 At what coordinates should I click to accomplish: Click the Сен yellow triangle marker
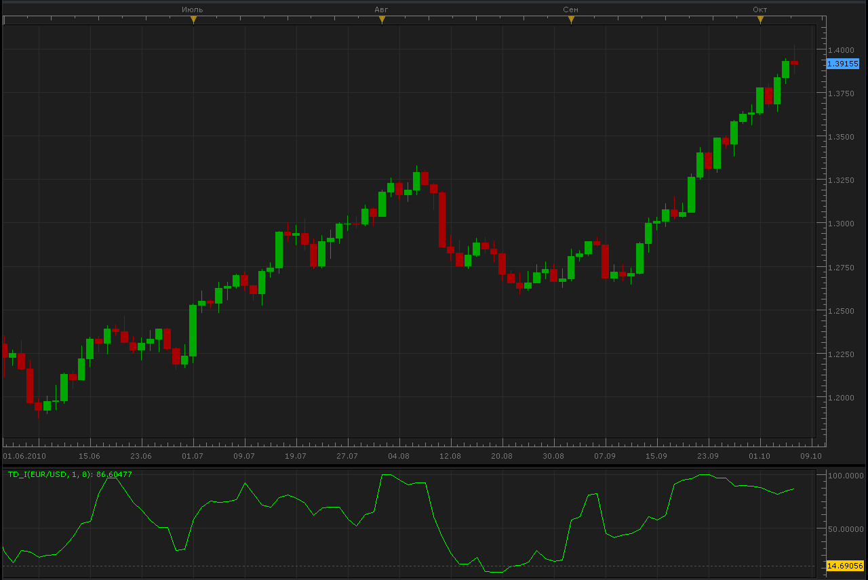click(571, 20)
